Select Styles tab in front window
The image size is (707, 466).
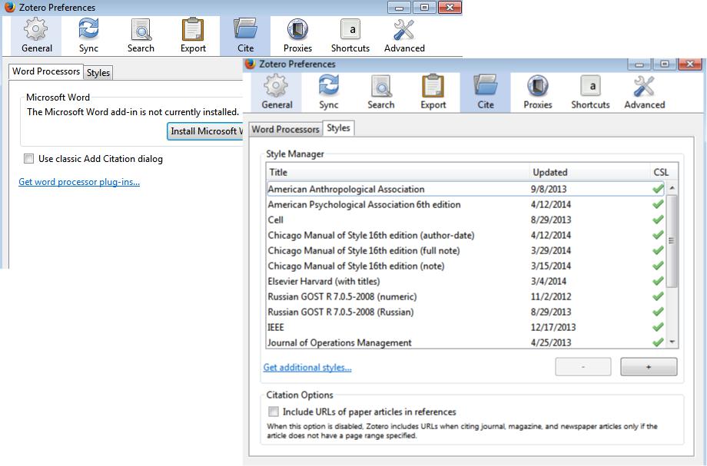(339, 128)
